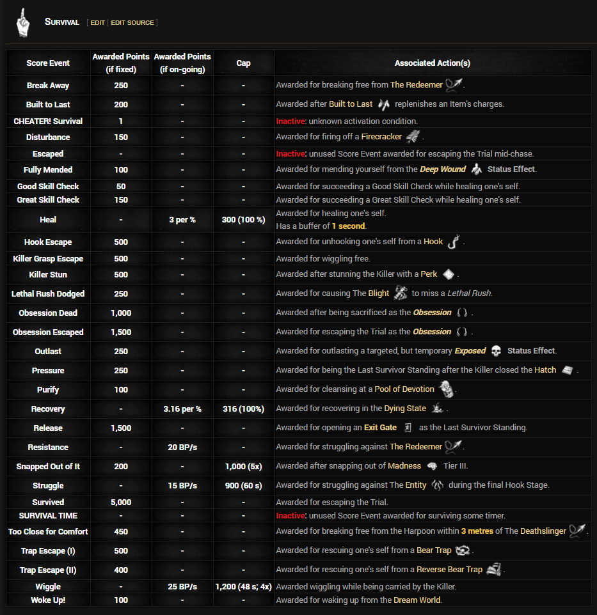Follow the Dream World link

pos(417,600)
